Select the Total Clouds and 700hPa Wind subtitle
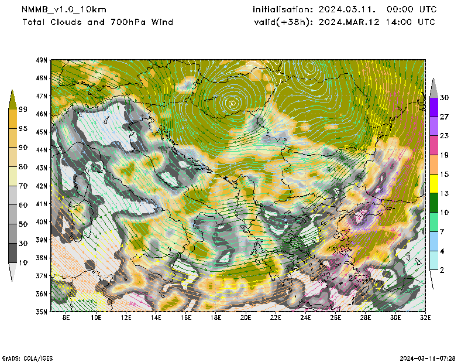Image resolution: width=468 pixels, height=362 pixels. pyautogui.click(x=98, y=22)
